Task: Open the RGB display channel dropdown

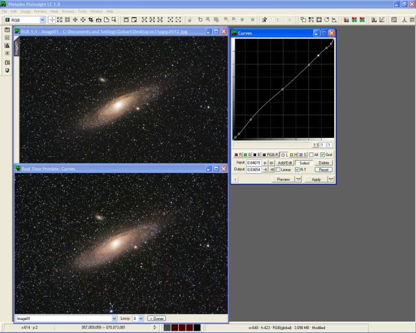Action: (25, 20)
